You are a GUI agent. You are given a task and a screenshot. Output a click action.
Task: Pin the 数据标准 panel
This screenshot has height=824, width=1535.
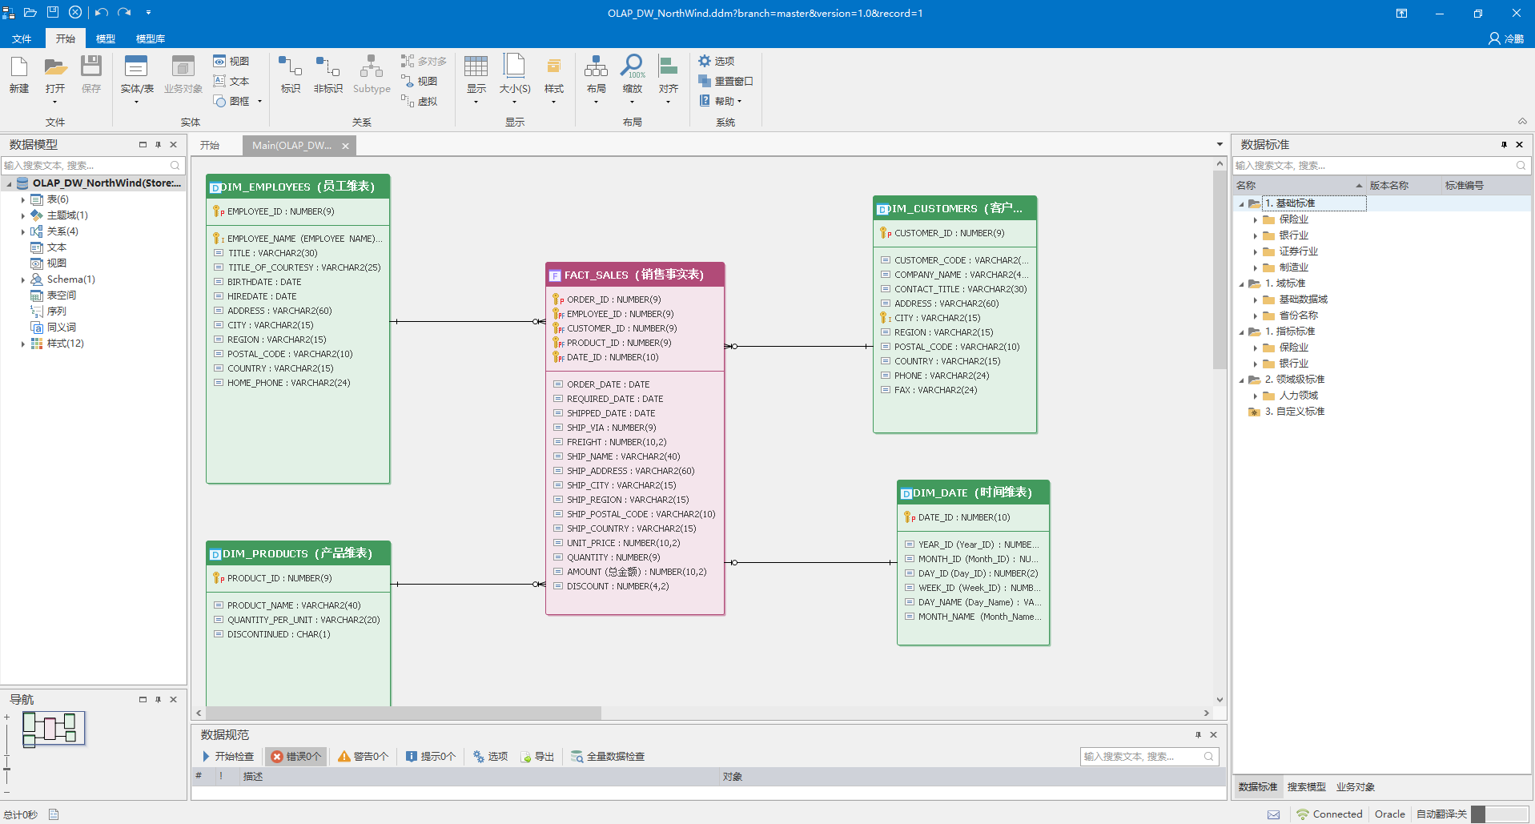(x=1504, y=145)
